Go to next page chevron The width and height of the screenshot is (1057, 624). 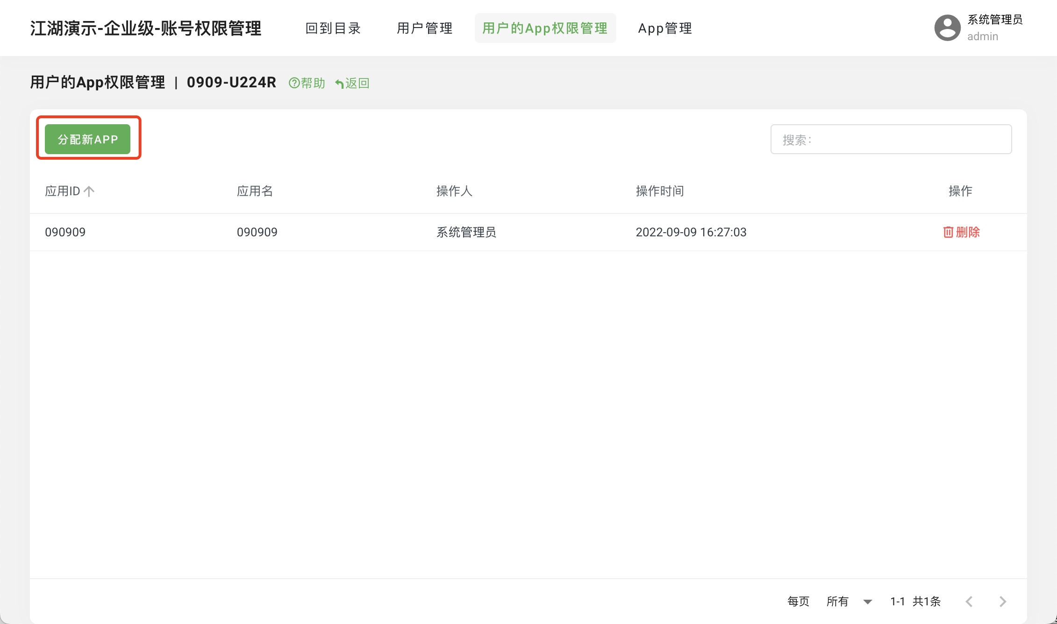(x=1002, y=601)
